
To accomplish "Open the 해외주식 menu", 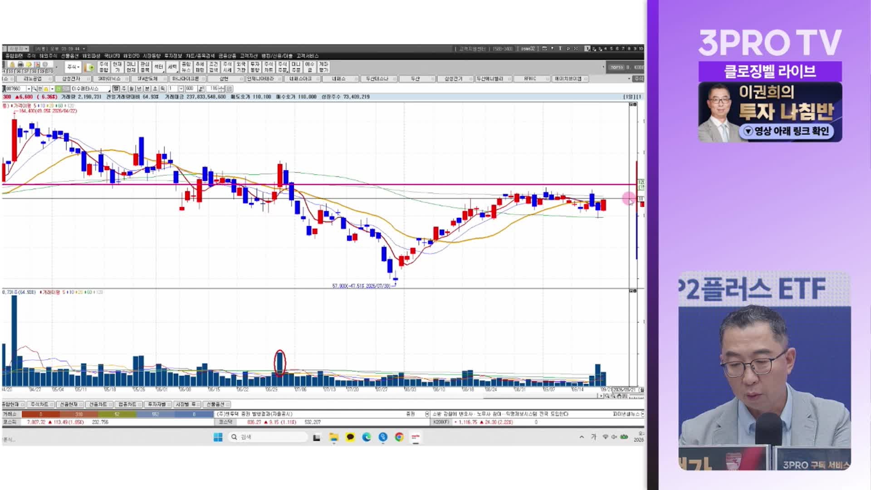I will (x=48, y=56).
